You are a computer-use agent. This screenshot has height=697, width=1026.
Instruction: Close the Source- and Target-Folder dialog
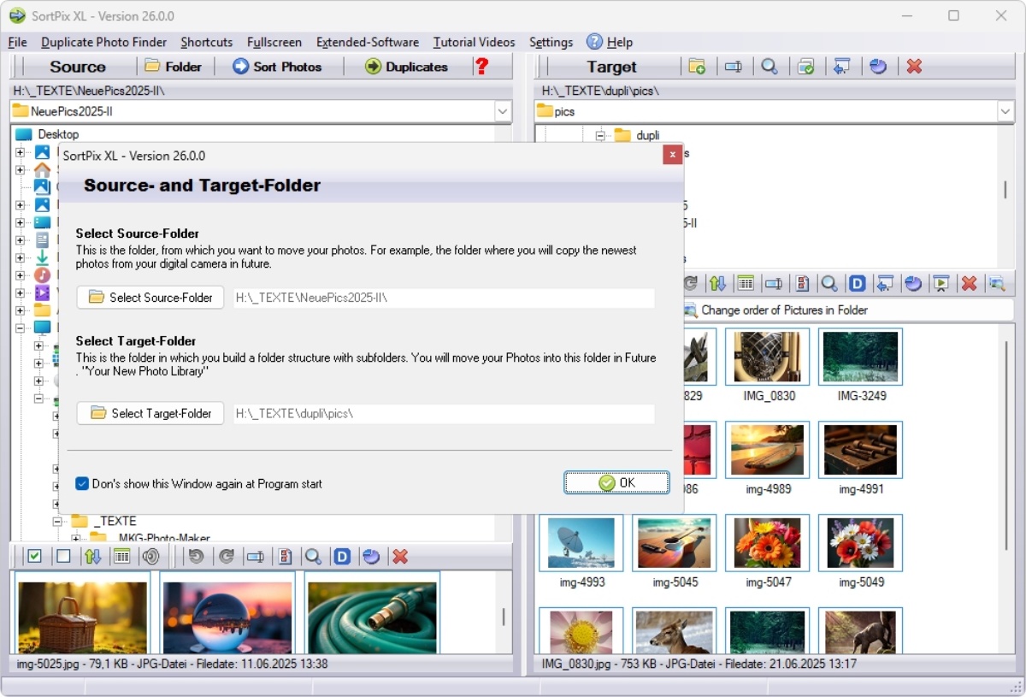pyautogui.click(x=673, y=155)
